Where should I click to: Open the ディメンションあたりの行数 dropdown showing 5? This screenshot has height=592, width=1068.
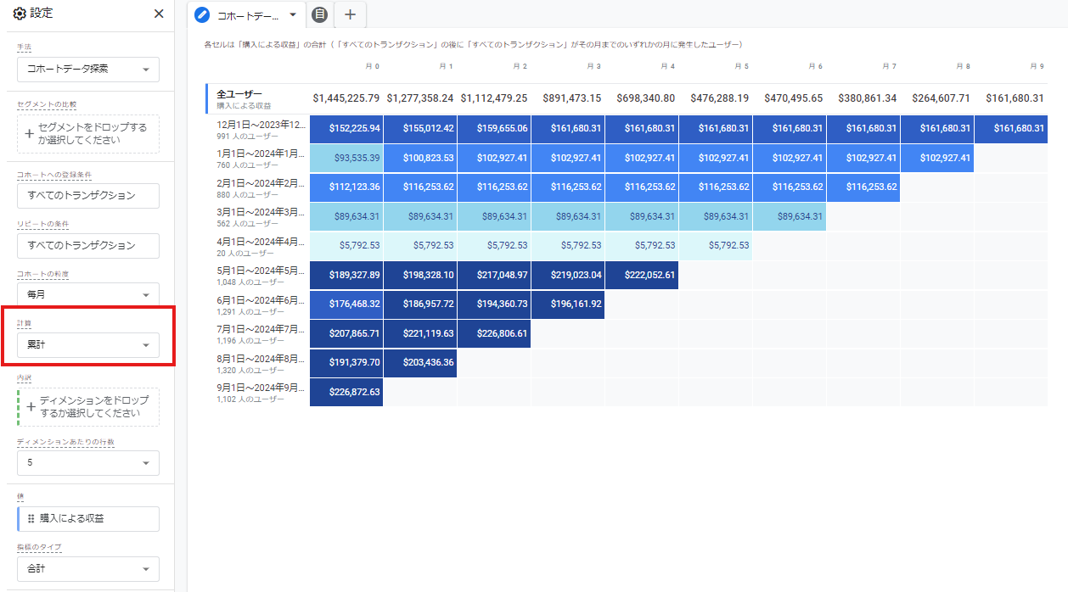[x=87, y=462]
